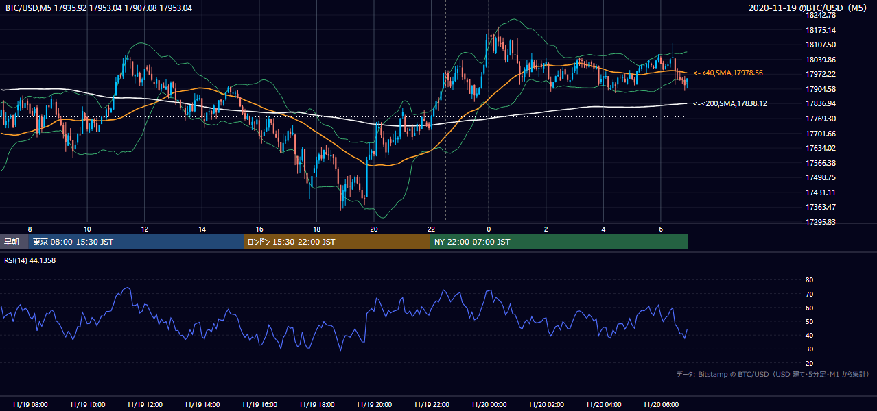The width and height of the screenshot is (877, 411).
Task: Click bottom time label 11/20 04:00
Action: pos(603,405)
